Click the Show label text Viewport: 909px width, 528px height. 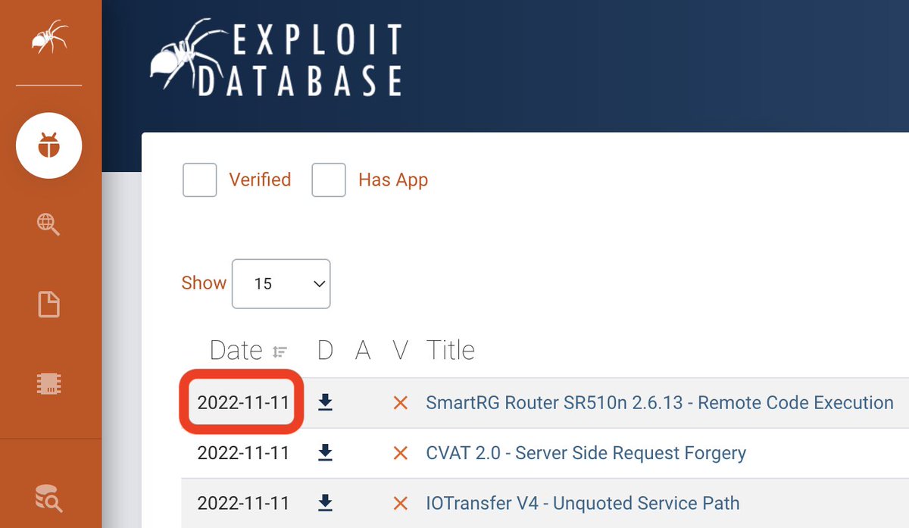coord(204,283)
